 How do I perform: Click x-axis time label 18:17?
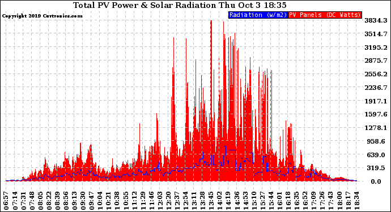tap(347, 200)
